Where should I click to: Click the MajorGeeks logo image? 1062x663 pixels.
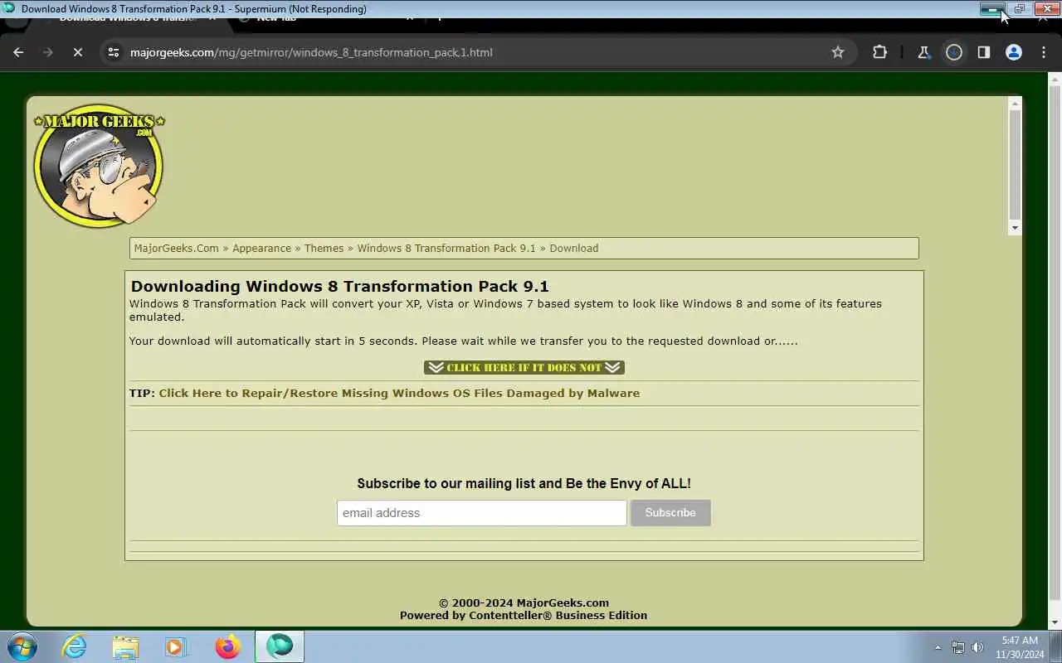(x=99, y=166)
